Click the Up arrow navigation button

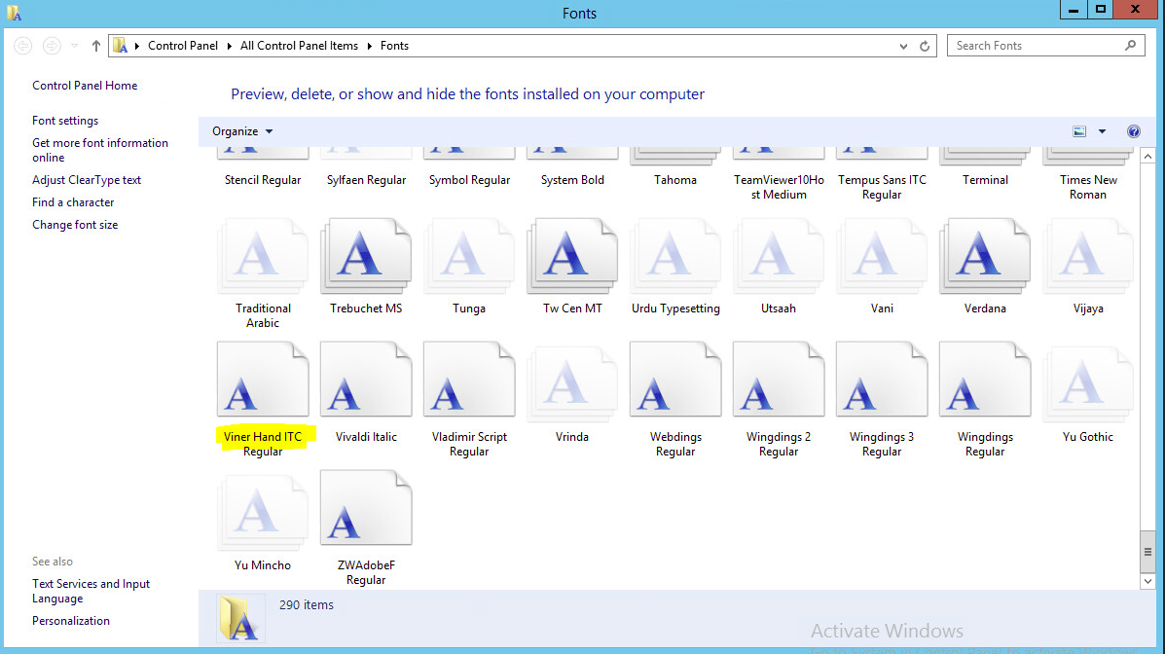96,46
